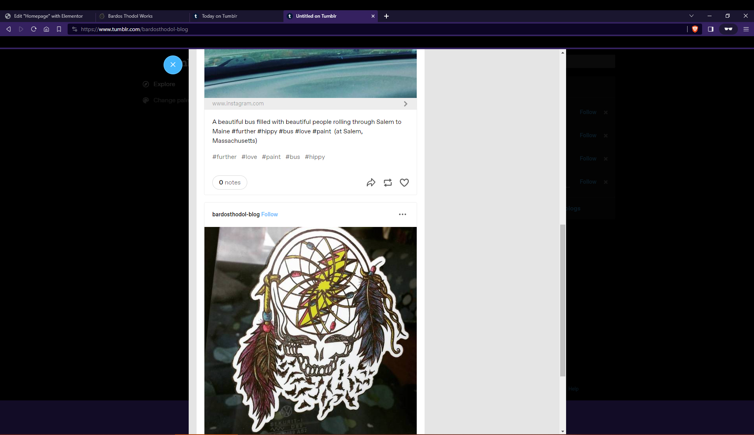Image resolution: width=754 pixels, height=435 pixels.
Task: Click the first Follow link in background list
Action: tap(588, 112)
